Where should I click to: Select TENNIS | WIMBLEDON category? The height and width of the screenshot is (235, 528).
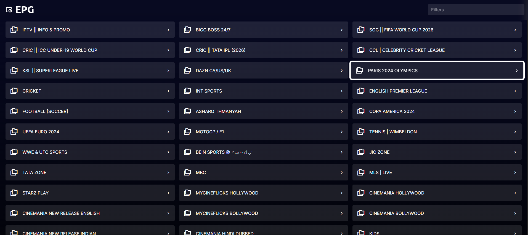click(437, 132)
